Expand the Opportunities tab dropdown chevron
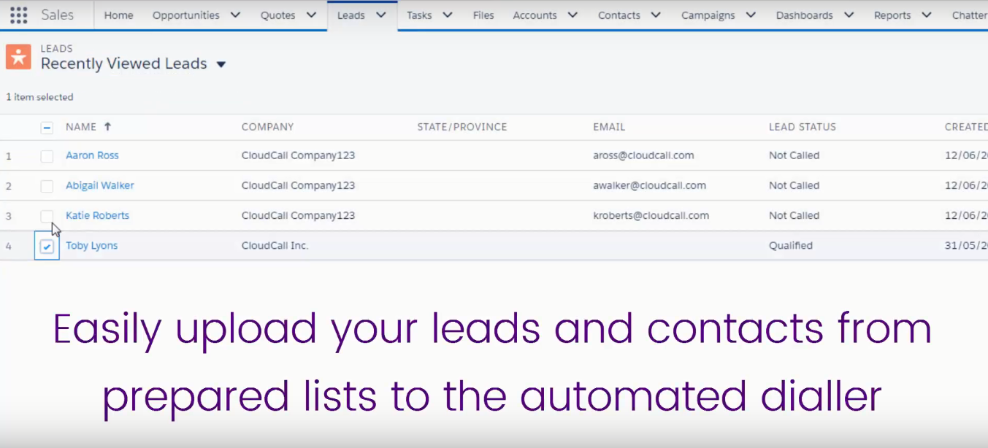This screenshot has height=448, width=988. 235,15
